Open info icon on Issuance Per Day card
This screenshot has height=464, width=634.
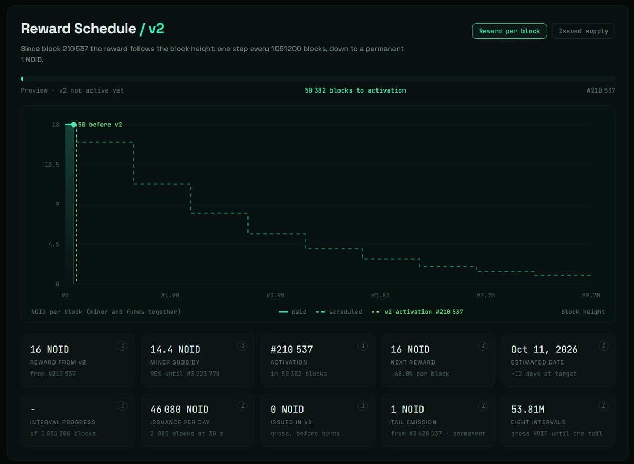[243, 406]
